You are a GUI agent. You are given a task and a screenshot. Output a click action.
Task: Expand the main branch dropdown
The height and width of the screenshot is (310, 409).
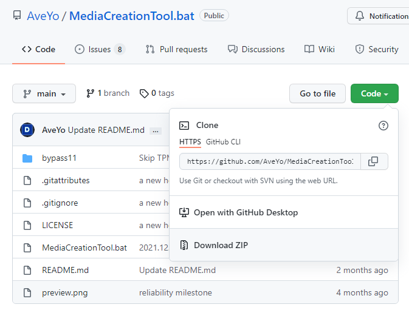point(44,93)
